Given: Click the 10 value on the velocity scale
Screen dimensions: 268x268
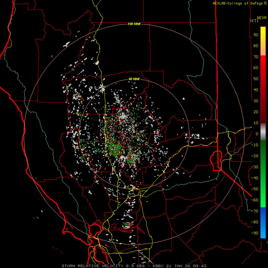Looking at the screenshot, I should pos(256,123).
